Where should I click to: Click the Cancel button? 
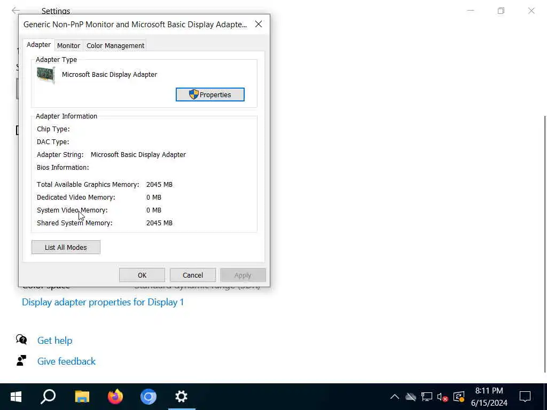point(192,275)
